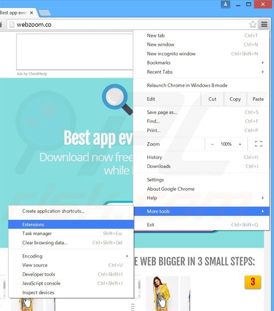Expand the Bookmarks submenu
This screenshot has width=274, height=311.
click(201, 63)
